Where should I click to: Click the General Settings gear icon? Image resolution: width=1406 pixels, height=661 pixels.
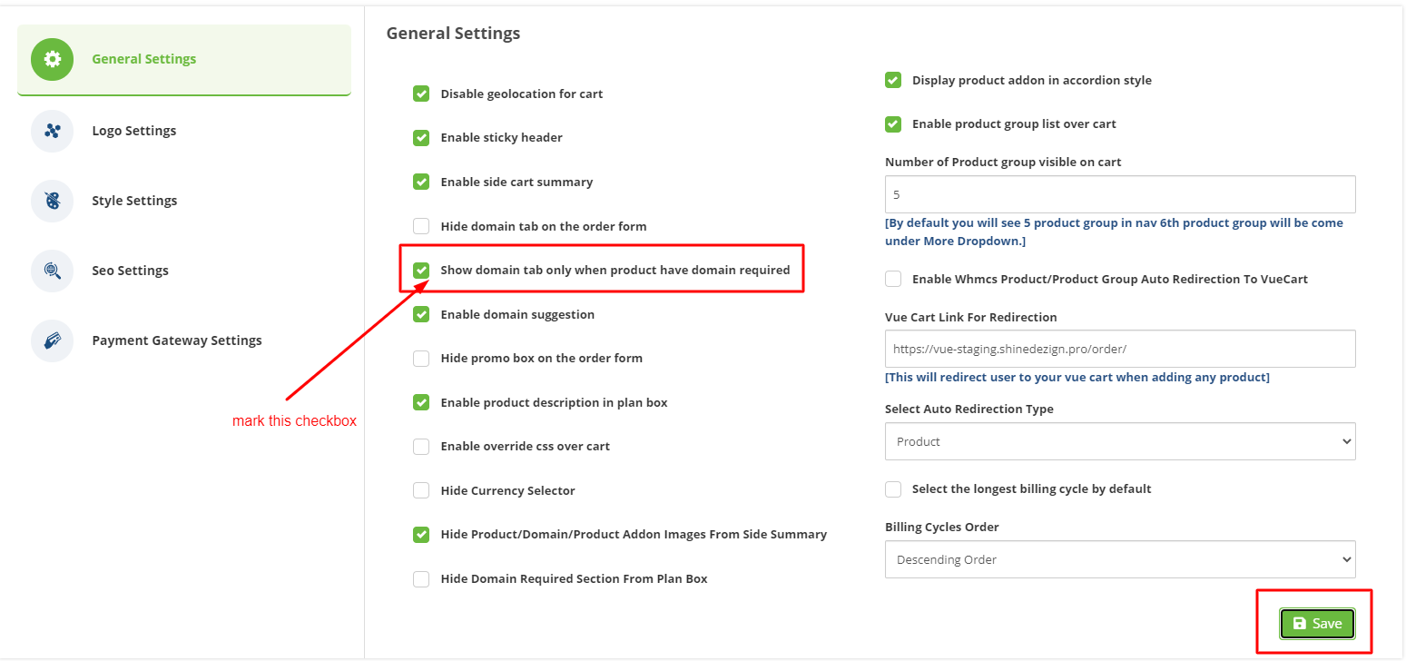click(x=52, y=59)
